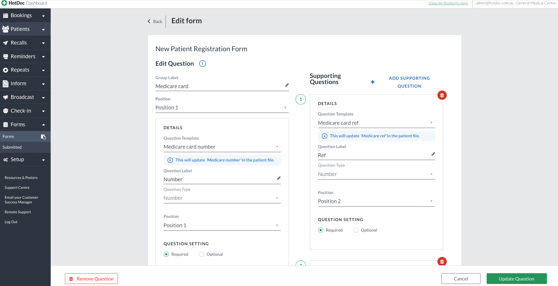This screenshot has height=286, width=558.
Task: Collapse the Forms menu arrow
Action: 43,125
